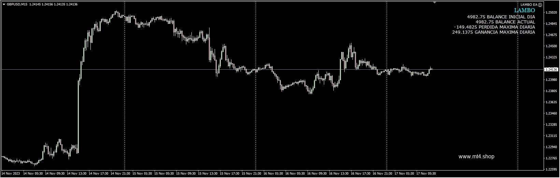The width and height of the screenshot is (560, 178).
Task: Click the 1.23115 price scale value
Action: [551, 136]
